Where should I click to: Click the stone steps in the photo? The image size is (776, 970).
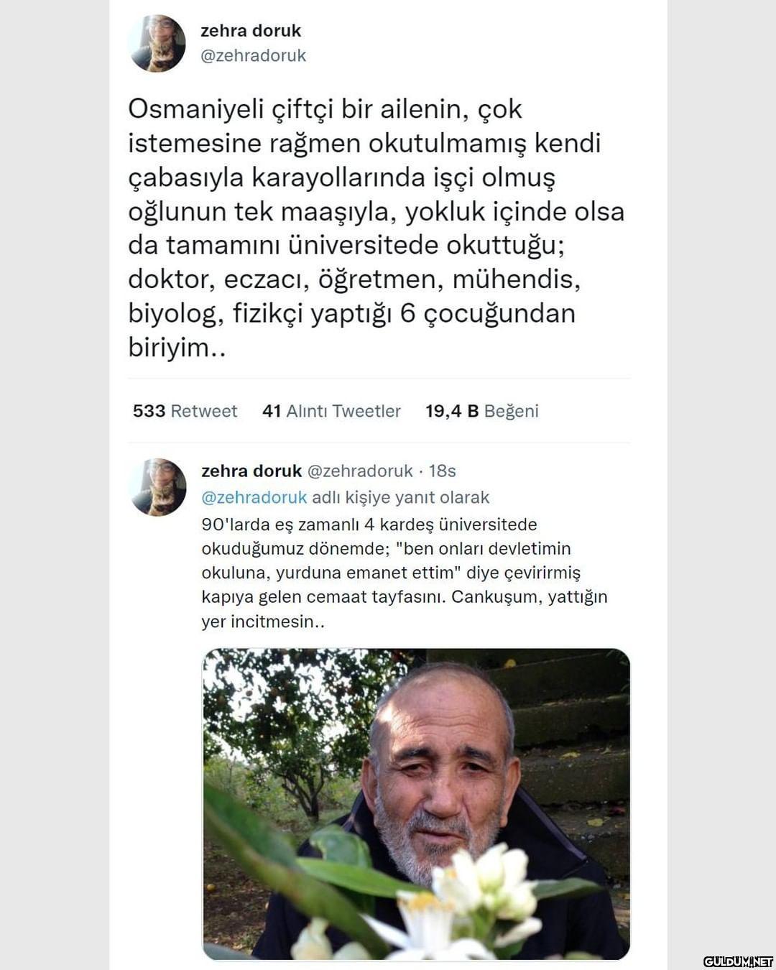568,747
